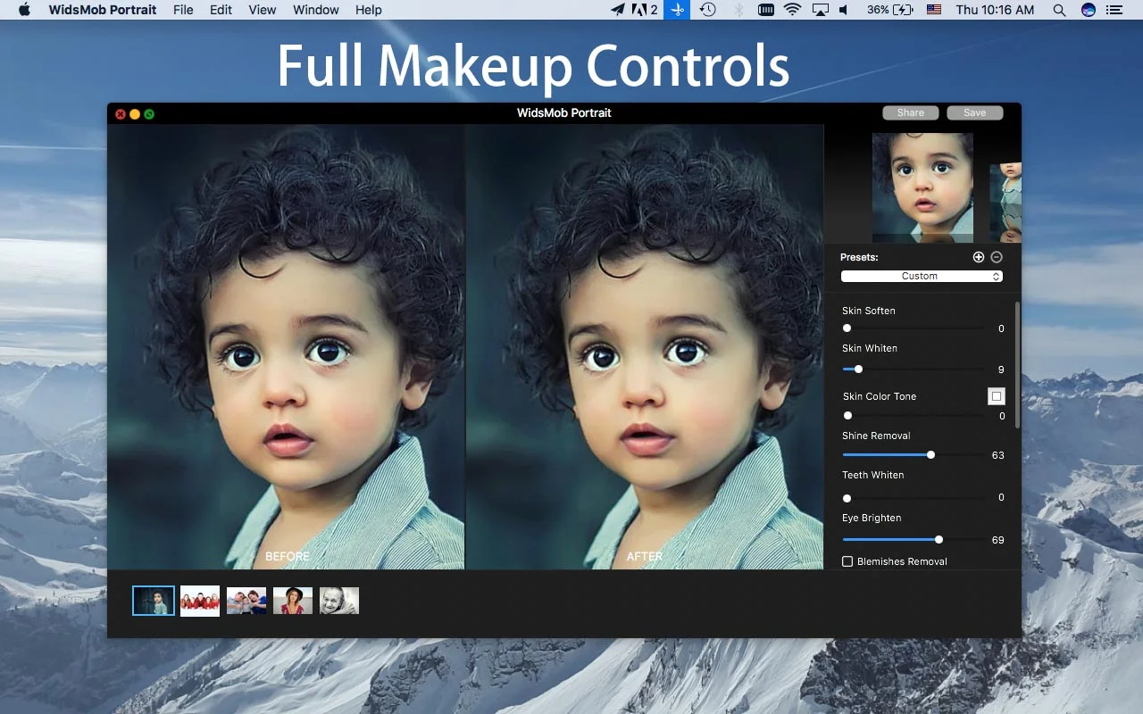The image size is (1143, 714).
Task: Remove the current preset using the minus icon
Action: pyautogui.click(x=997, y=257)
